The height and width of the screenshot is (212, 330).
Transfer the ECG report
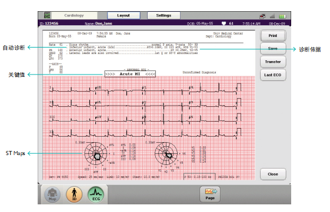coord(273,62)
